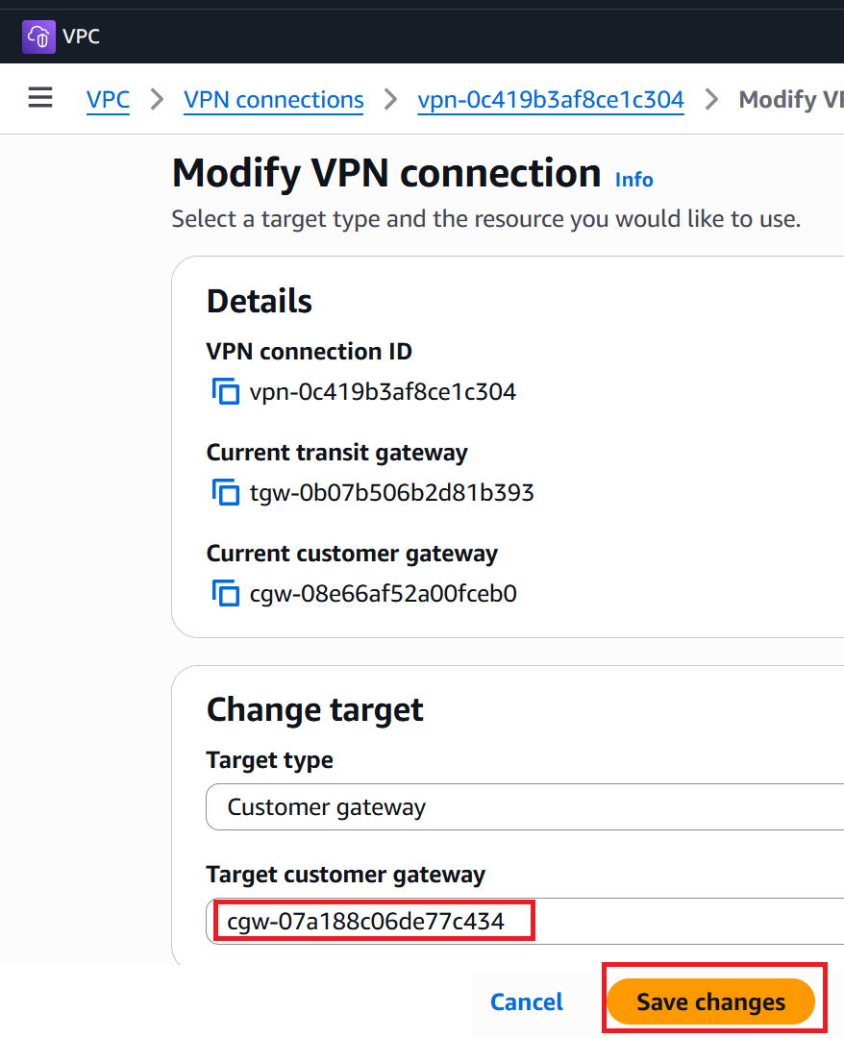Click the Cancel button

(x=526, y=1001)
